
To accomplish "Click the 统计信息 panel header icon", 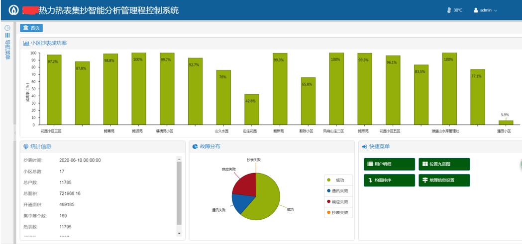I will point(26,146).
